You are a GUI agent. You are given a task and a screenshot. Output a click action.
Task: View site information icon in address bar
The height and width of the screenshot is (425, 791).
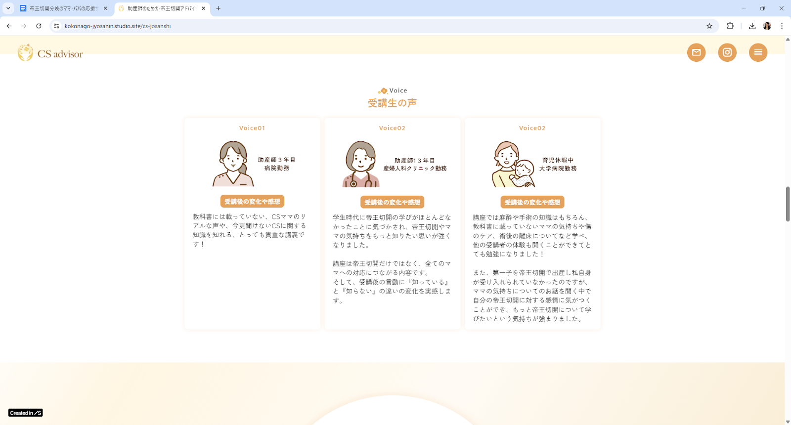coord(56,26)
